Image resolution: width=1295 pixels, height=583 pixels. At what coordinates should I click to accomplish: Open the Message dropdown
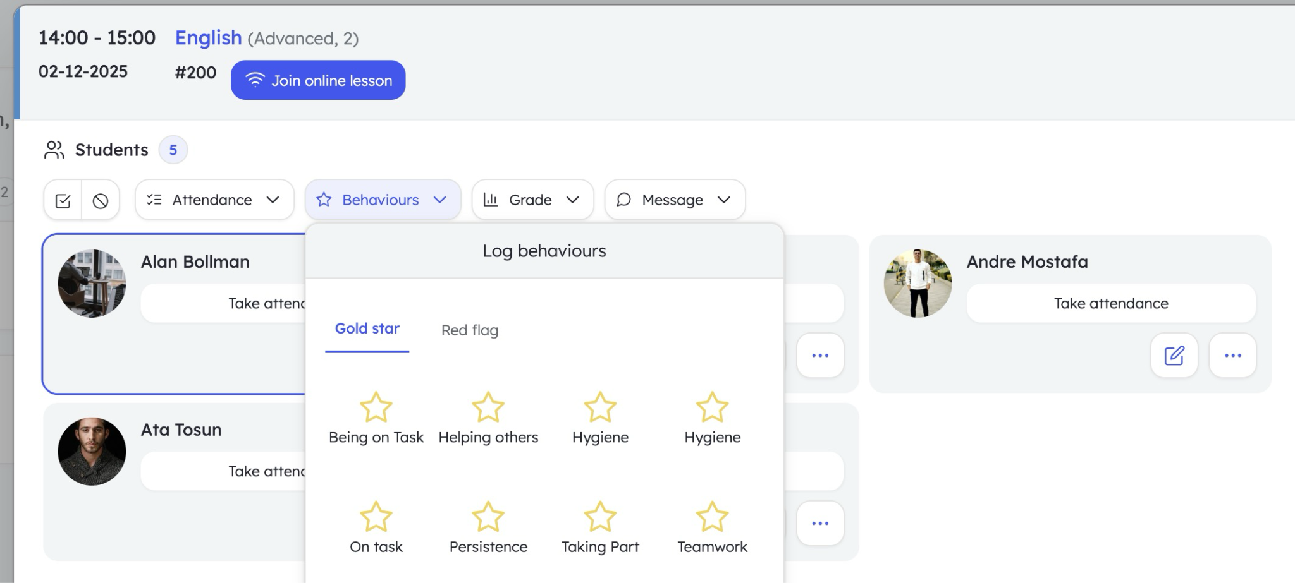point(674,200)
